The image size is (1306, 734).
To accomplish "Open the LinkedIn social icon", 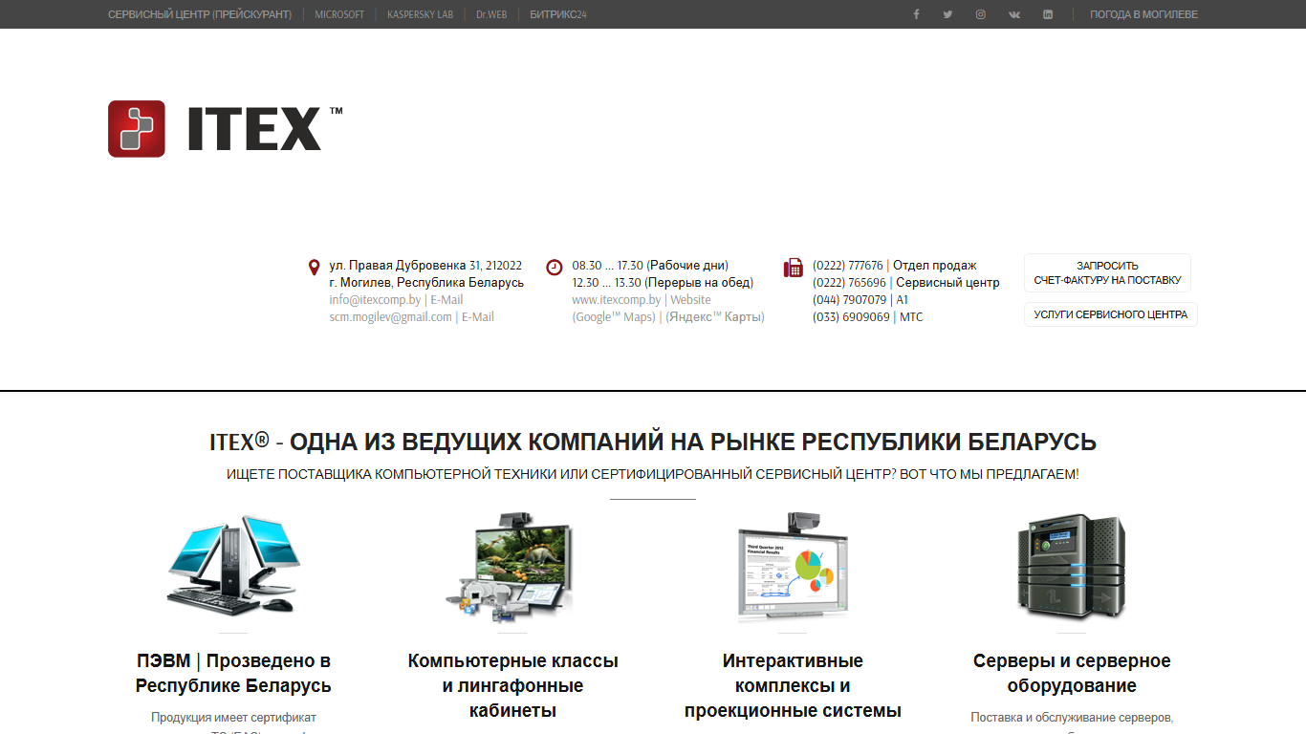I will (1048, 14).
